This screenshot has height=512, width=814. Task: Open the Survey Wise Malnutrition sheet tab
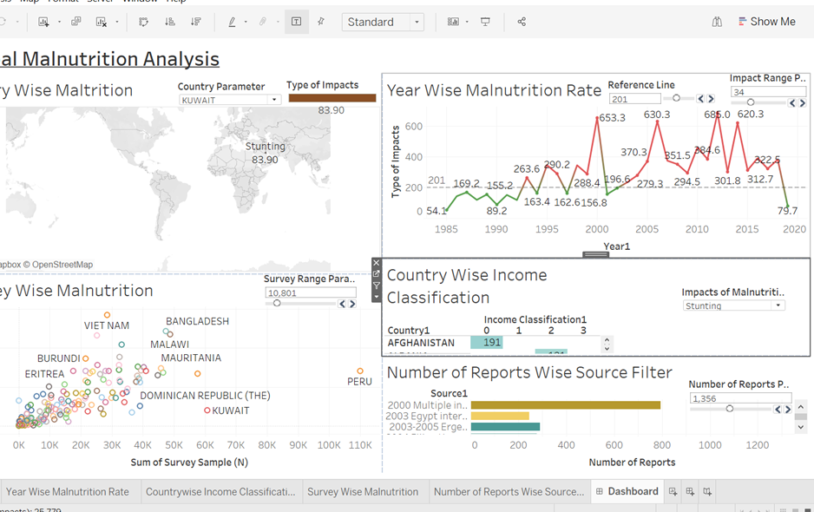click(x=364, y=491)
